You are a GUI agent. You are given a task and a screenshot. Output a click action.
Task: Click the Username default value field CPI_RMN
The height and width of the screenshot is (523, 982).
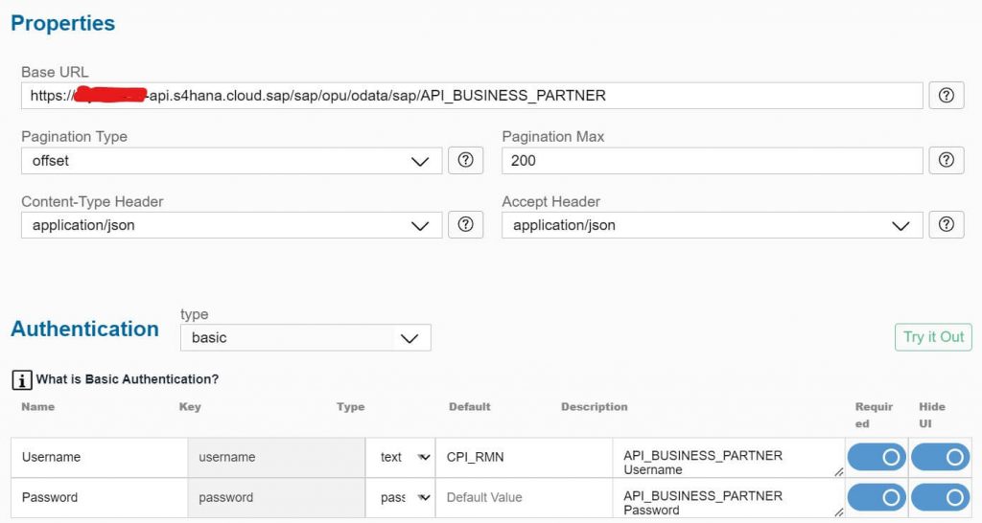[525, 457]
